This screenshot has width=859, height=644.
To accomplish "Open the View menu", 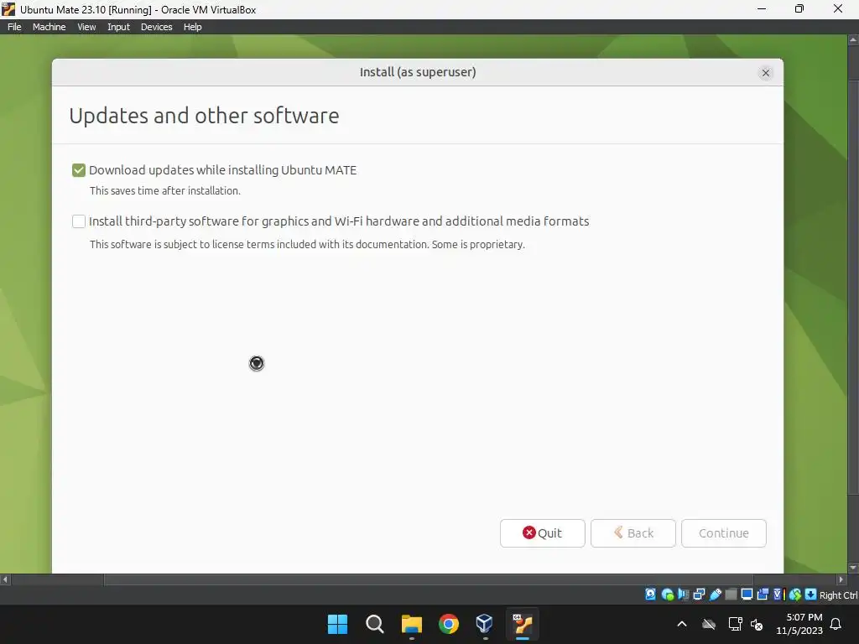I will (x=86, y=27).
